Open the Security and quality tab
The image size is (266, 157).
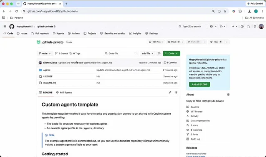pos(112,34)
